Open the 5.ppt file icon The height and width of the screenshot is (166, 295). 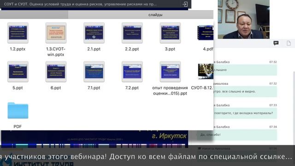pyautogui.click(x=18, y=71)
